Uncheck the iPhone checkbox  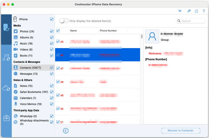pos(52,19)
